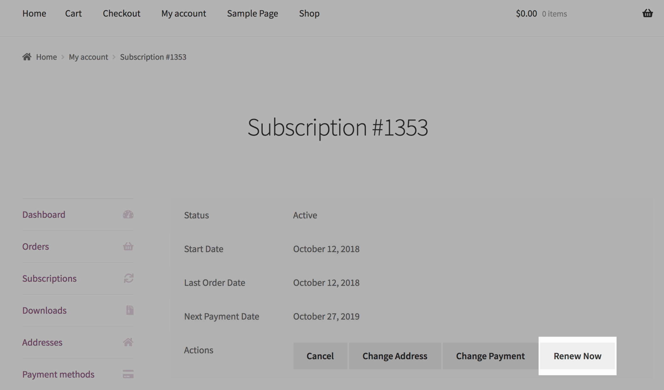
Task: Click the $0.00 cart total
Action: tap(526, 14)
